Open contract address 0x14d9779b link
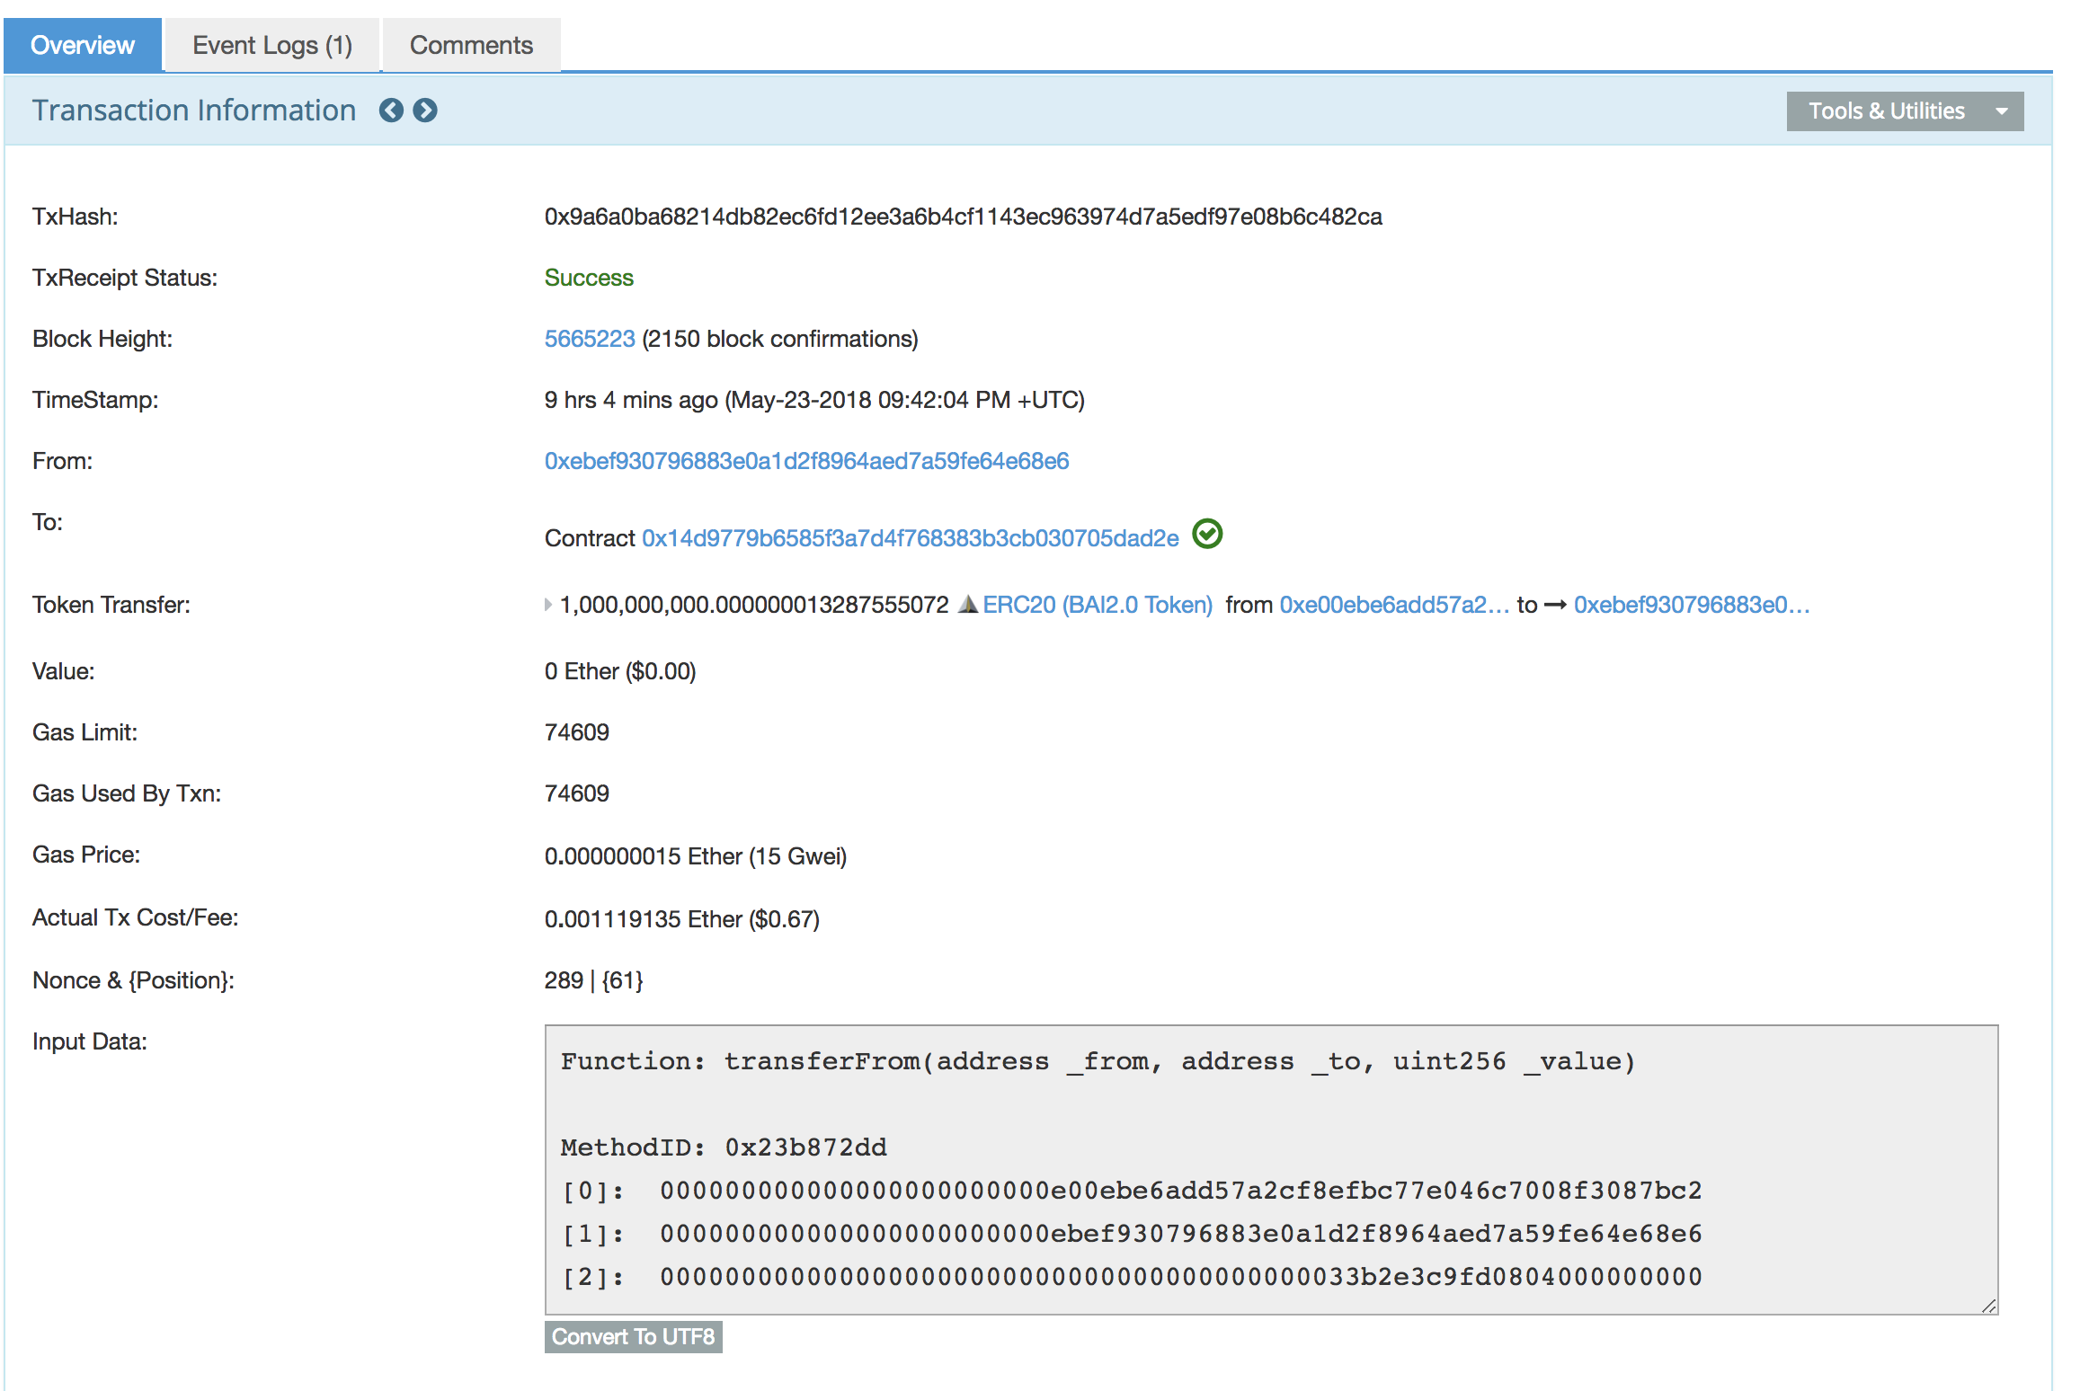This screenshot has width=2089, height=1391. click(x=910, y=538)
